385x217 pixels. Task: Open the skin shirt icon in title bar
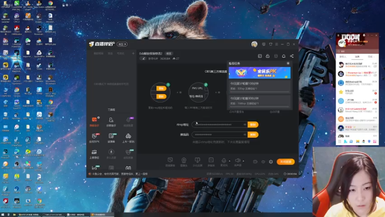point(270,44)
